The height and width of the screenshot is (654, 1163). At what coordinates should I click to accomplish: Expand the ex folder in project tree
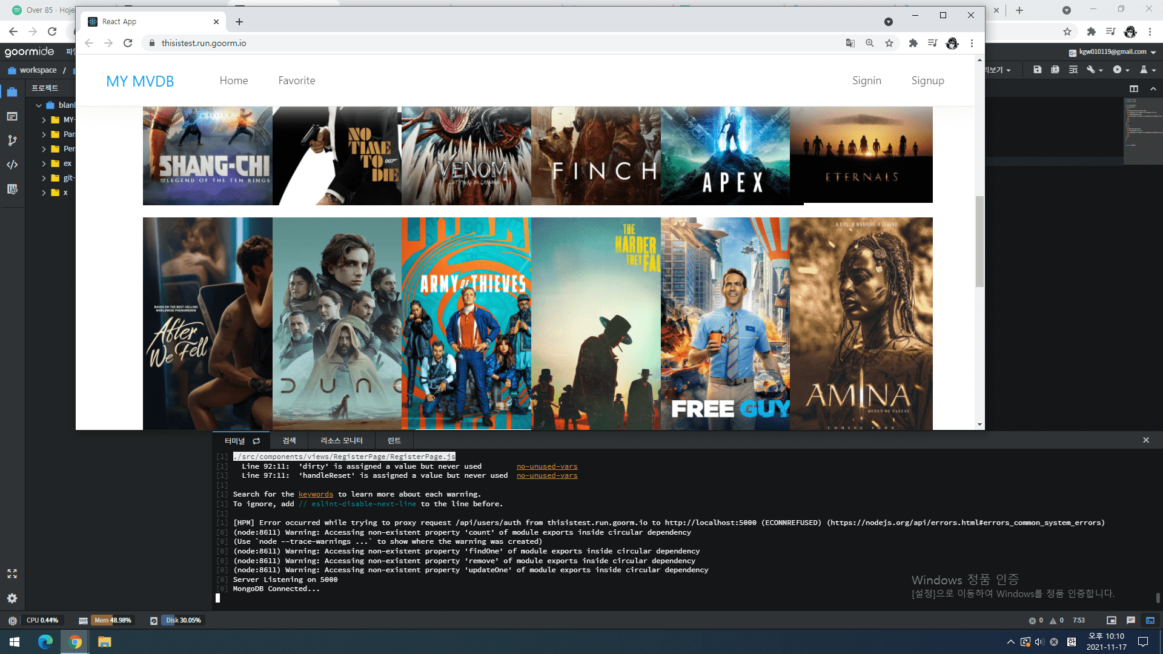pyautogui.click(x=44, y=163)
